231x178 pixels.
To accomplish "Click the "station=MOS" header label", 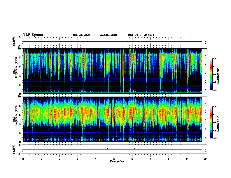I will point(108,35).
